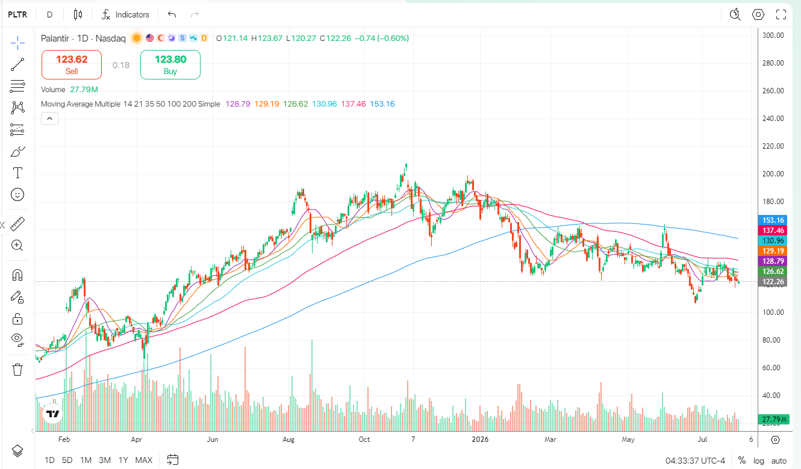Click the undo arrow
This screenshot has height=469, width=801.
(172, 14)
